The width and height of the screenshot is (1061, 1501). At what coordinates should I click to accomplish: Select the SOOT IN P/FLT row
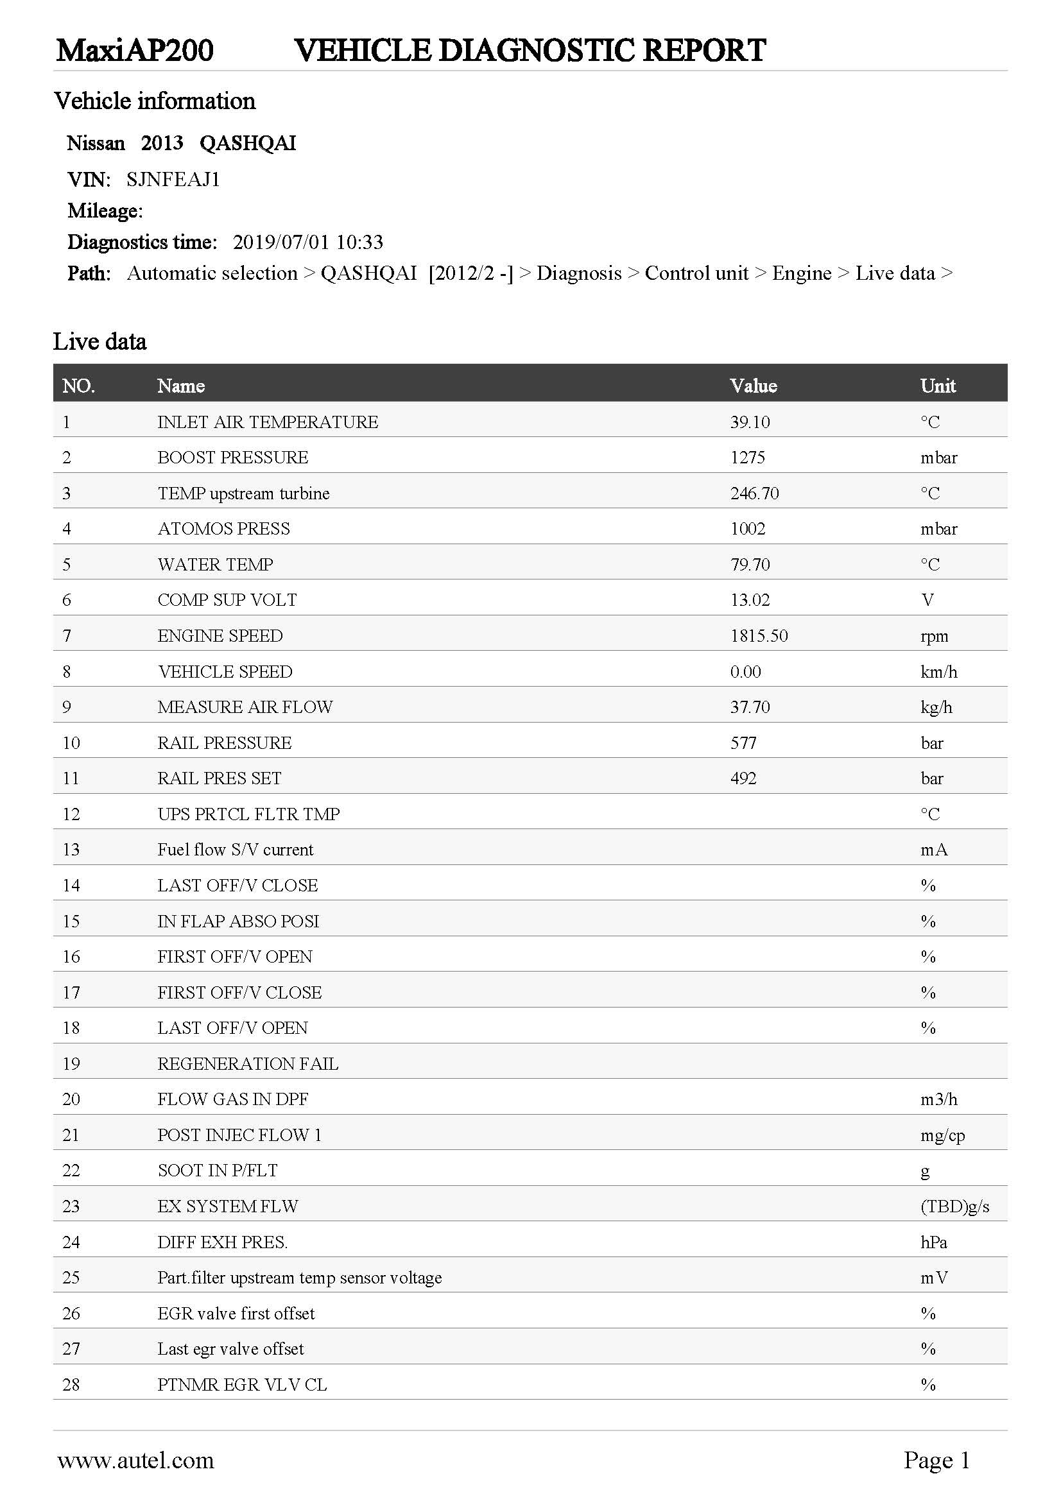pyautogui.click(x=530, y=1171)
